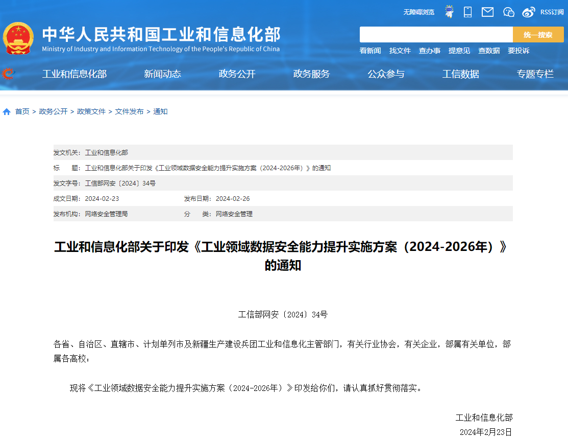This screenshot has height=438, width=568.
Task: Open 新闻动态 navigation menu
Action: click(163, 74)
